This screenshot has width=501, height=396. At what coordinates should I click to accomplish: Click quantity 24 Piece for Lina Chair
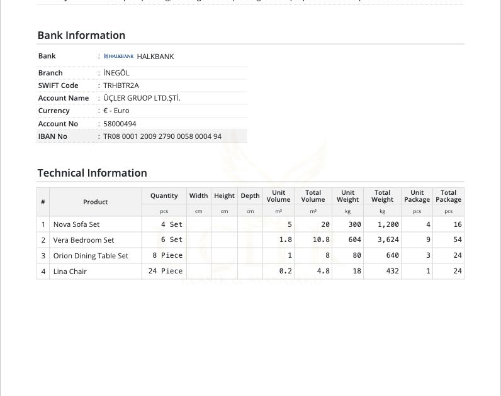(166, 271)
